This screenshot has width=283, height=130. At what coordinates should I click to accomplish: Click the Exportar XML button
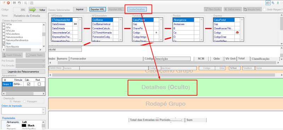pyautogui.click(x=98, y=9)
